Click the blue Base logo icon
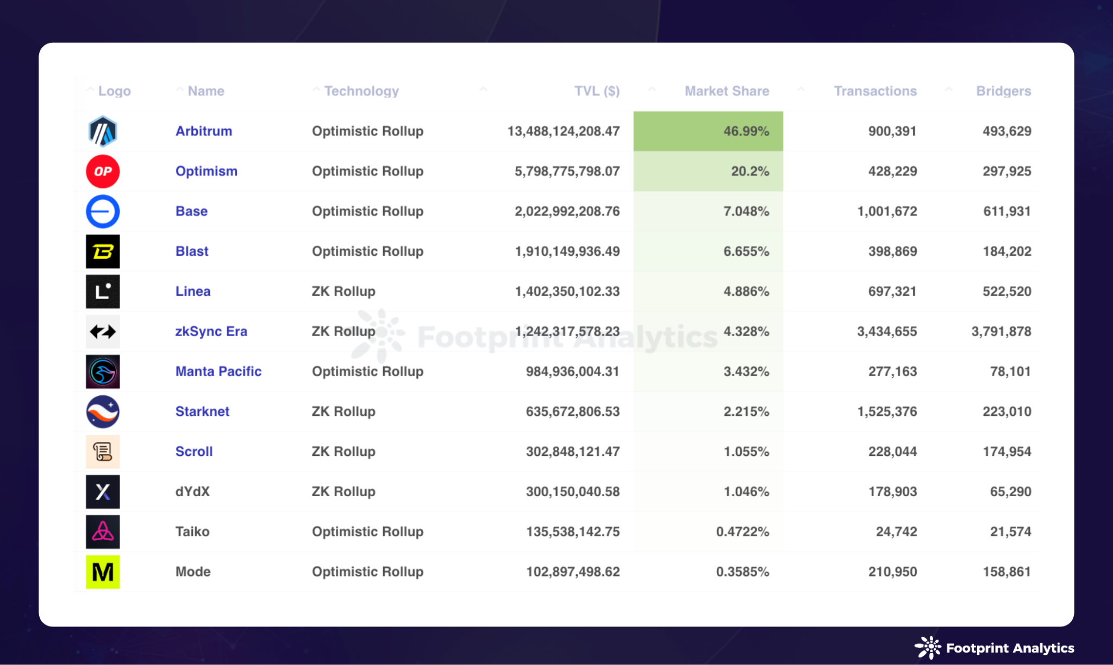Screen dimensions: 1113x665 (x=103, y=211)
